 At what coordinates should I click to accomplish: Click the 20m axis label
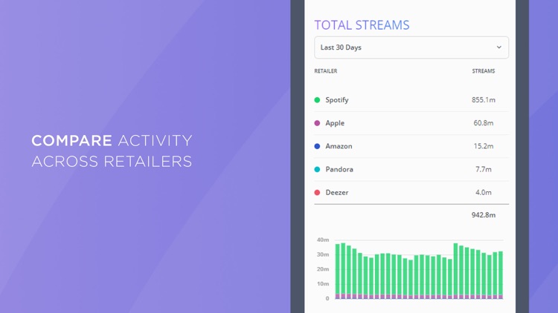click(323, 269)
